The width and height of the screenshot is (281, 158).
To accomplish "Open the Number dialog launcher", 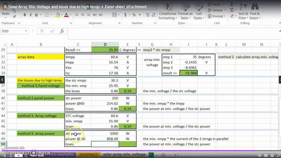I will tap(155, 23).
